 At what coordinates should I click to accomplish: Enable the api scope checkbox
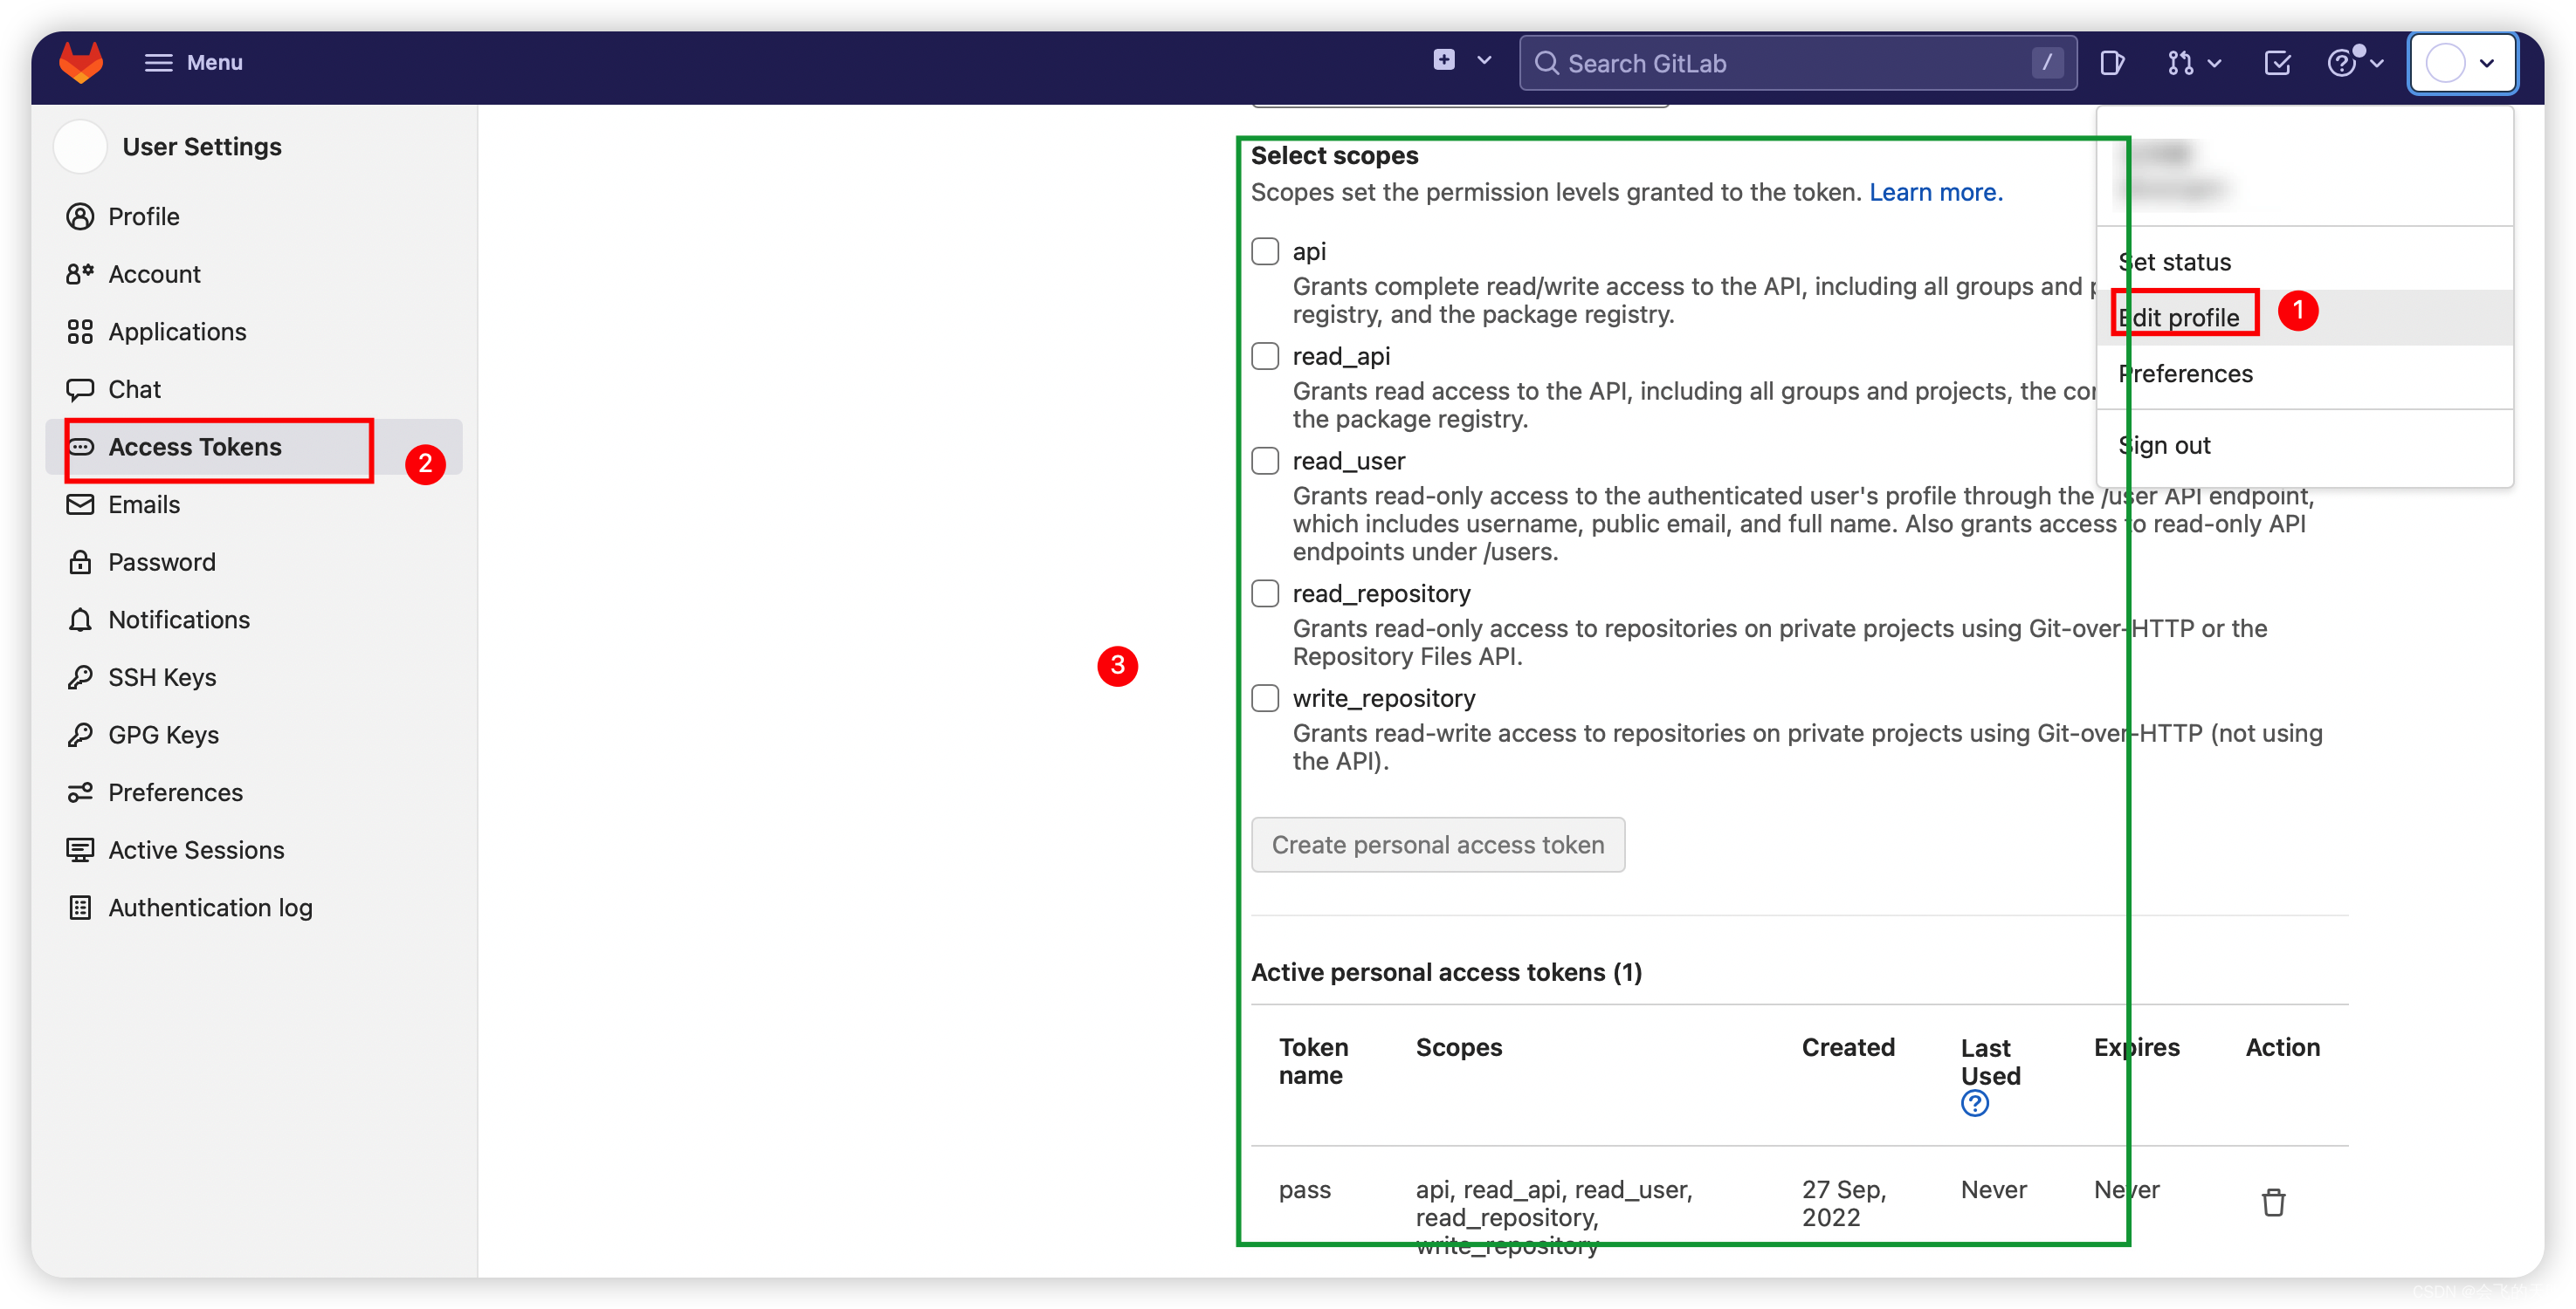pyautogui.click(x=1265, y=250)
